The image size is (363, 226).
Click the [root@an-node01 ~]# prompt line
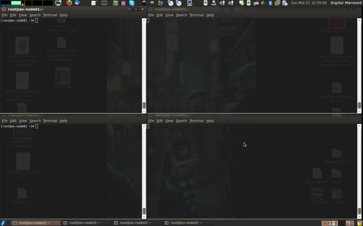(x=17, y=21)
